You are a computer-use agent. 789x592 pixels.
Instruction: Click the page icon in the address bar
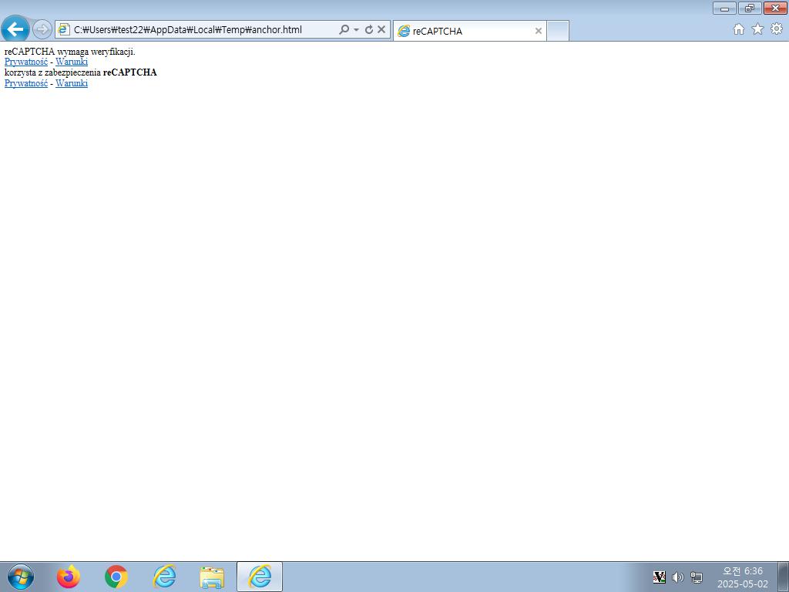pyautogui.click(x=64, y=30)
